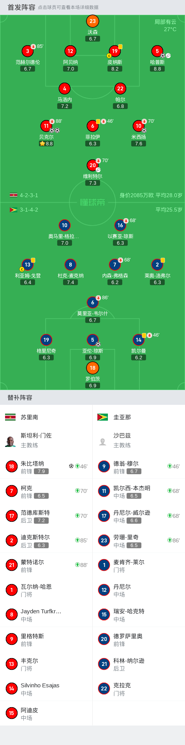The image size is (185, 745).
Task: Open substitute 朱比塔纳 row
Action: tap(46, 466)
